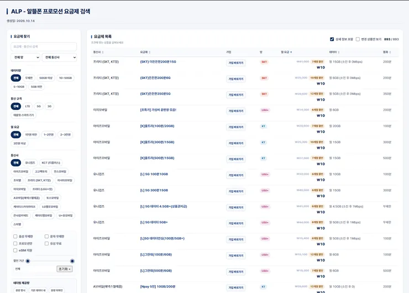
Task: Sort the plan list by 통신사 column header
Action: [98, 52]
